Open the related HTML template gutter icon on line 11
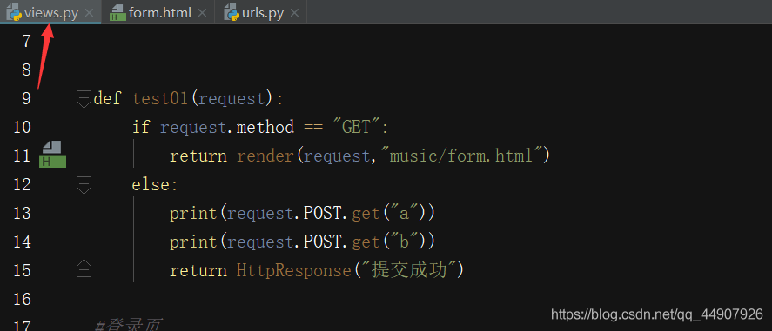This screenshot has height=331, width=772. (52, 154)
